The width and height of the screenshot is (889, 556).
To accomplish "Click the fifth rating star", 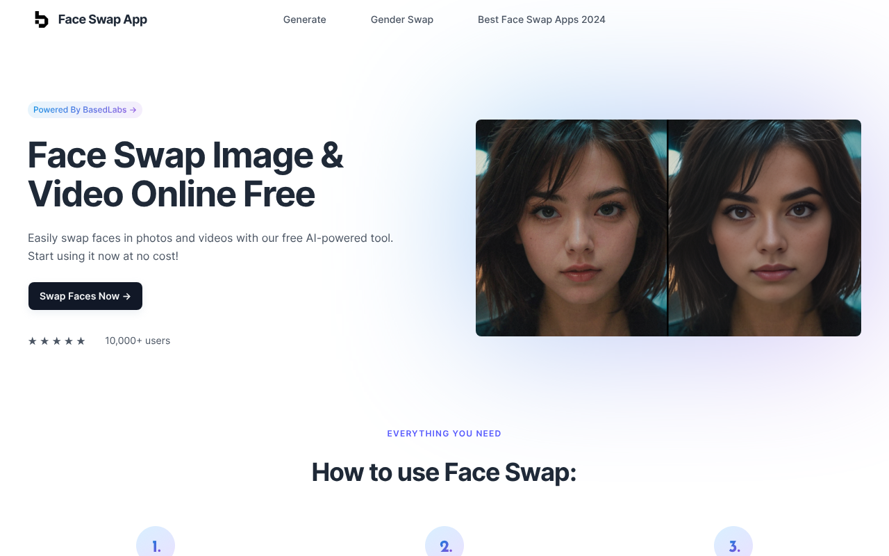I will (x=81, y=341).
